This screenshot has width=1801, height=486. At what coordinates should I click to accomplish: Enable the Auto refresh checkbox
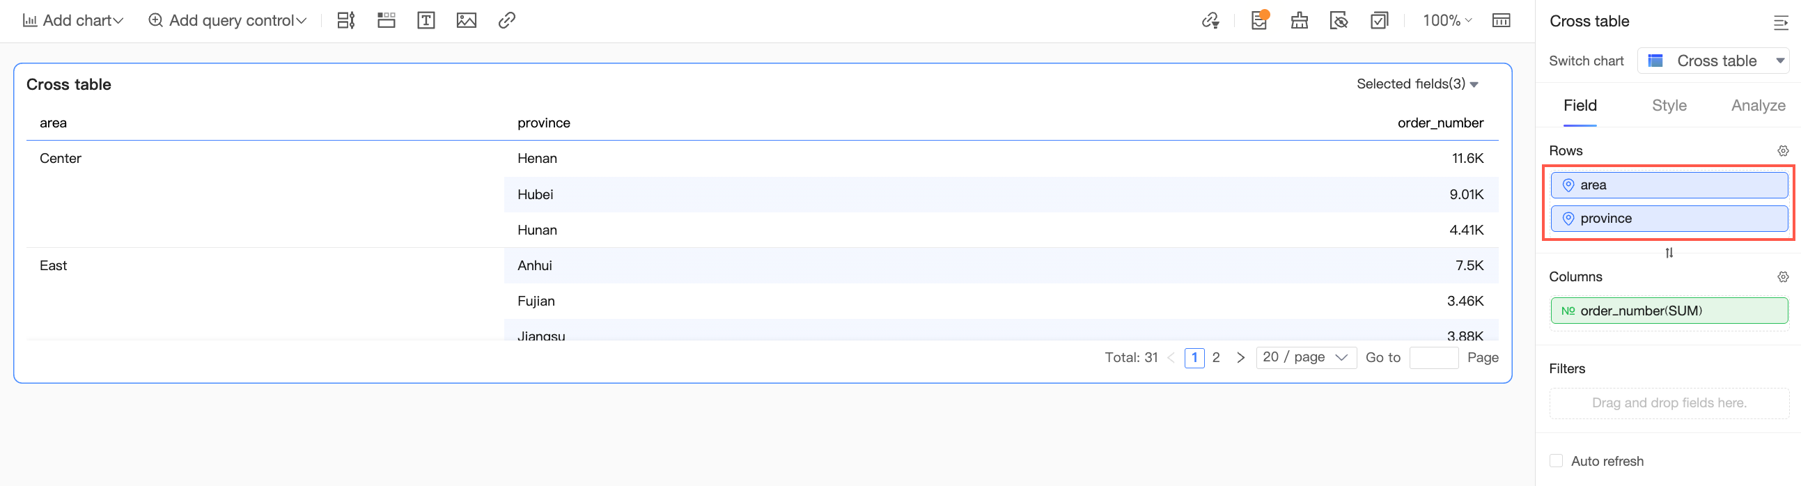tap(1557, 461)
